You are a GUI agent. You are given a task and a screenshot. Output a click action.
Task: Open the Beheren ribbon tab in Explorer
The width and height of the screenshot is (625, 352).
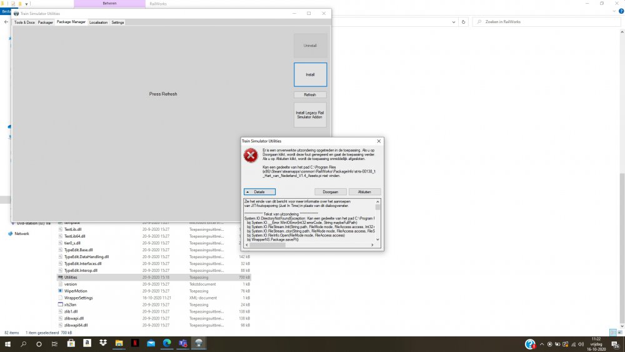tap(109, 4)
